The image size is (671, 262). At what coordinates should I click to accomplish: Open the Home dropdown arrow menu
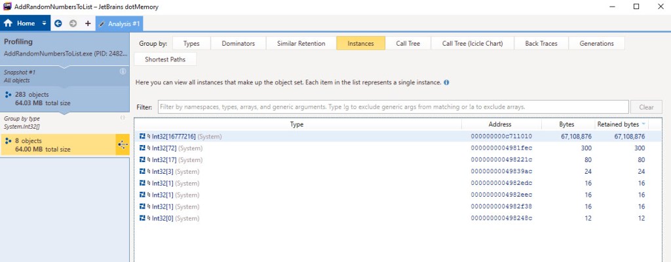pos(45,24)
